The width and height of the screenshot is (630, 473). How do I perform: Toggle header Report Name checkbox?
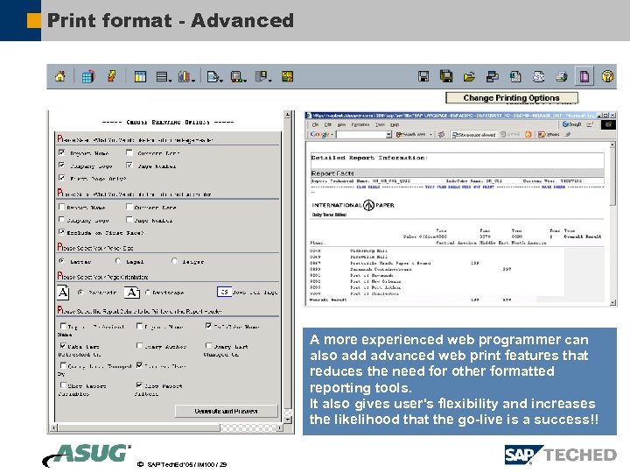pos(61,152)
